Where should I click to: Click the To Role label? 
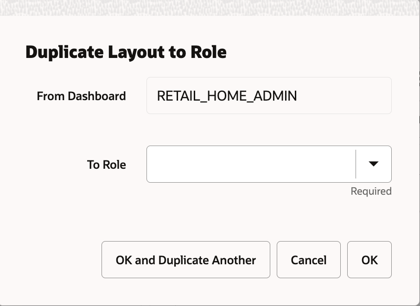[x=107, y=165]
